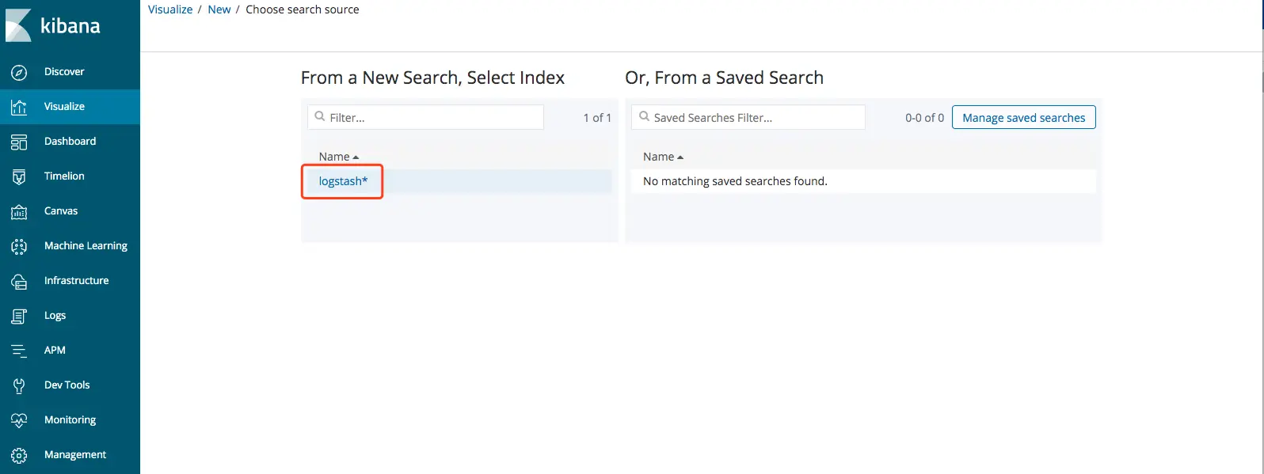Open Dev Tools via wrench icon
This screenshot has width=1264, height=474.
point(19,385)
